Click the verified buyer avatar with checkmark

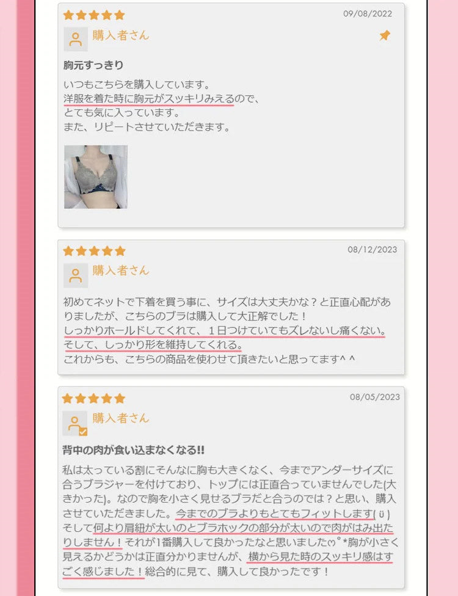click(75, 423)
